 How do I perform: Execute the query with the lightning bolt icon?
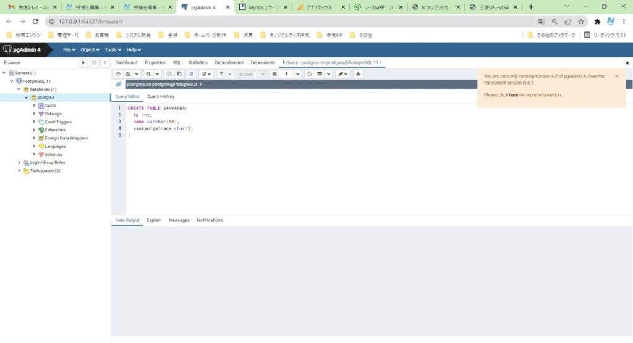(286, 74)
